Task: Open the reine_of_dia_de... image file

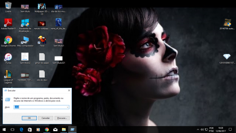Action: (x=58, y=24)
